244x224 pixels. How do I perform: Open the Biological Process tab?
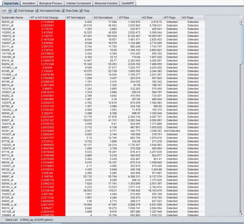[51, 3]
